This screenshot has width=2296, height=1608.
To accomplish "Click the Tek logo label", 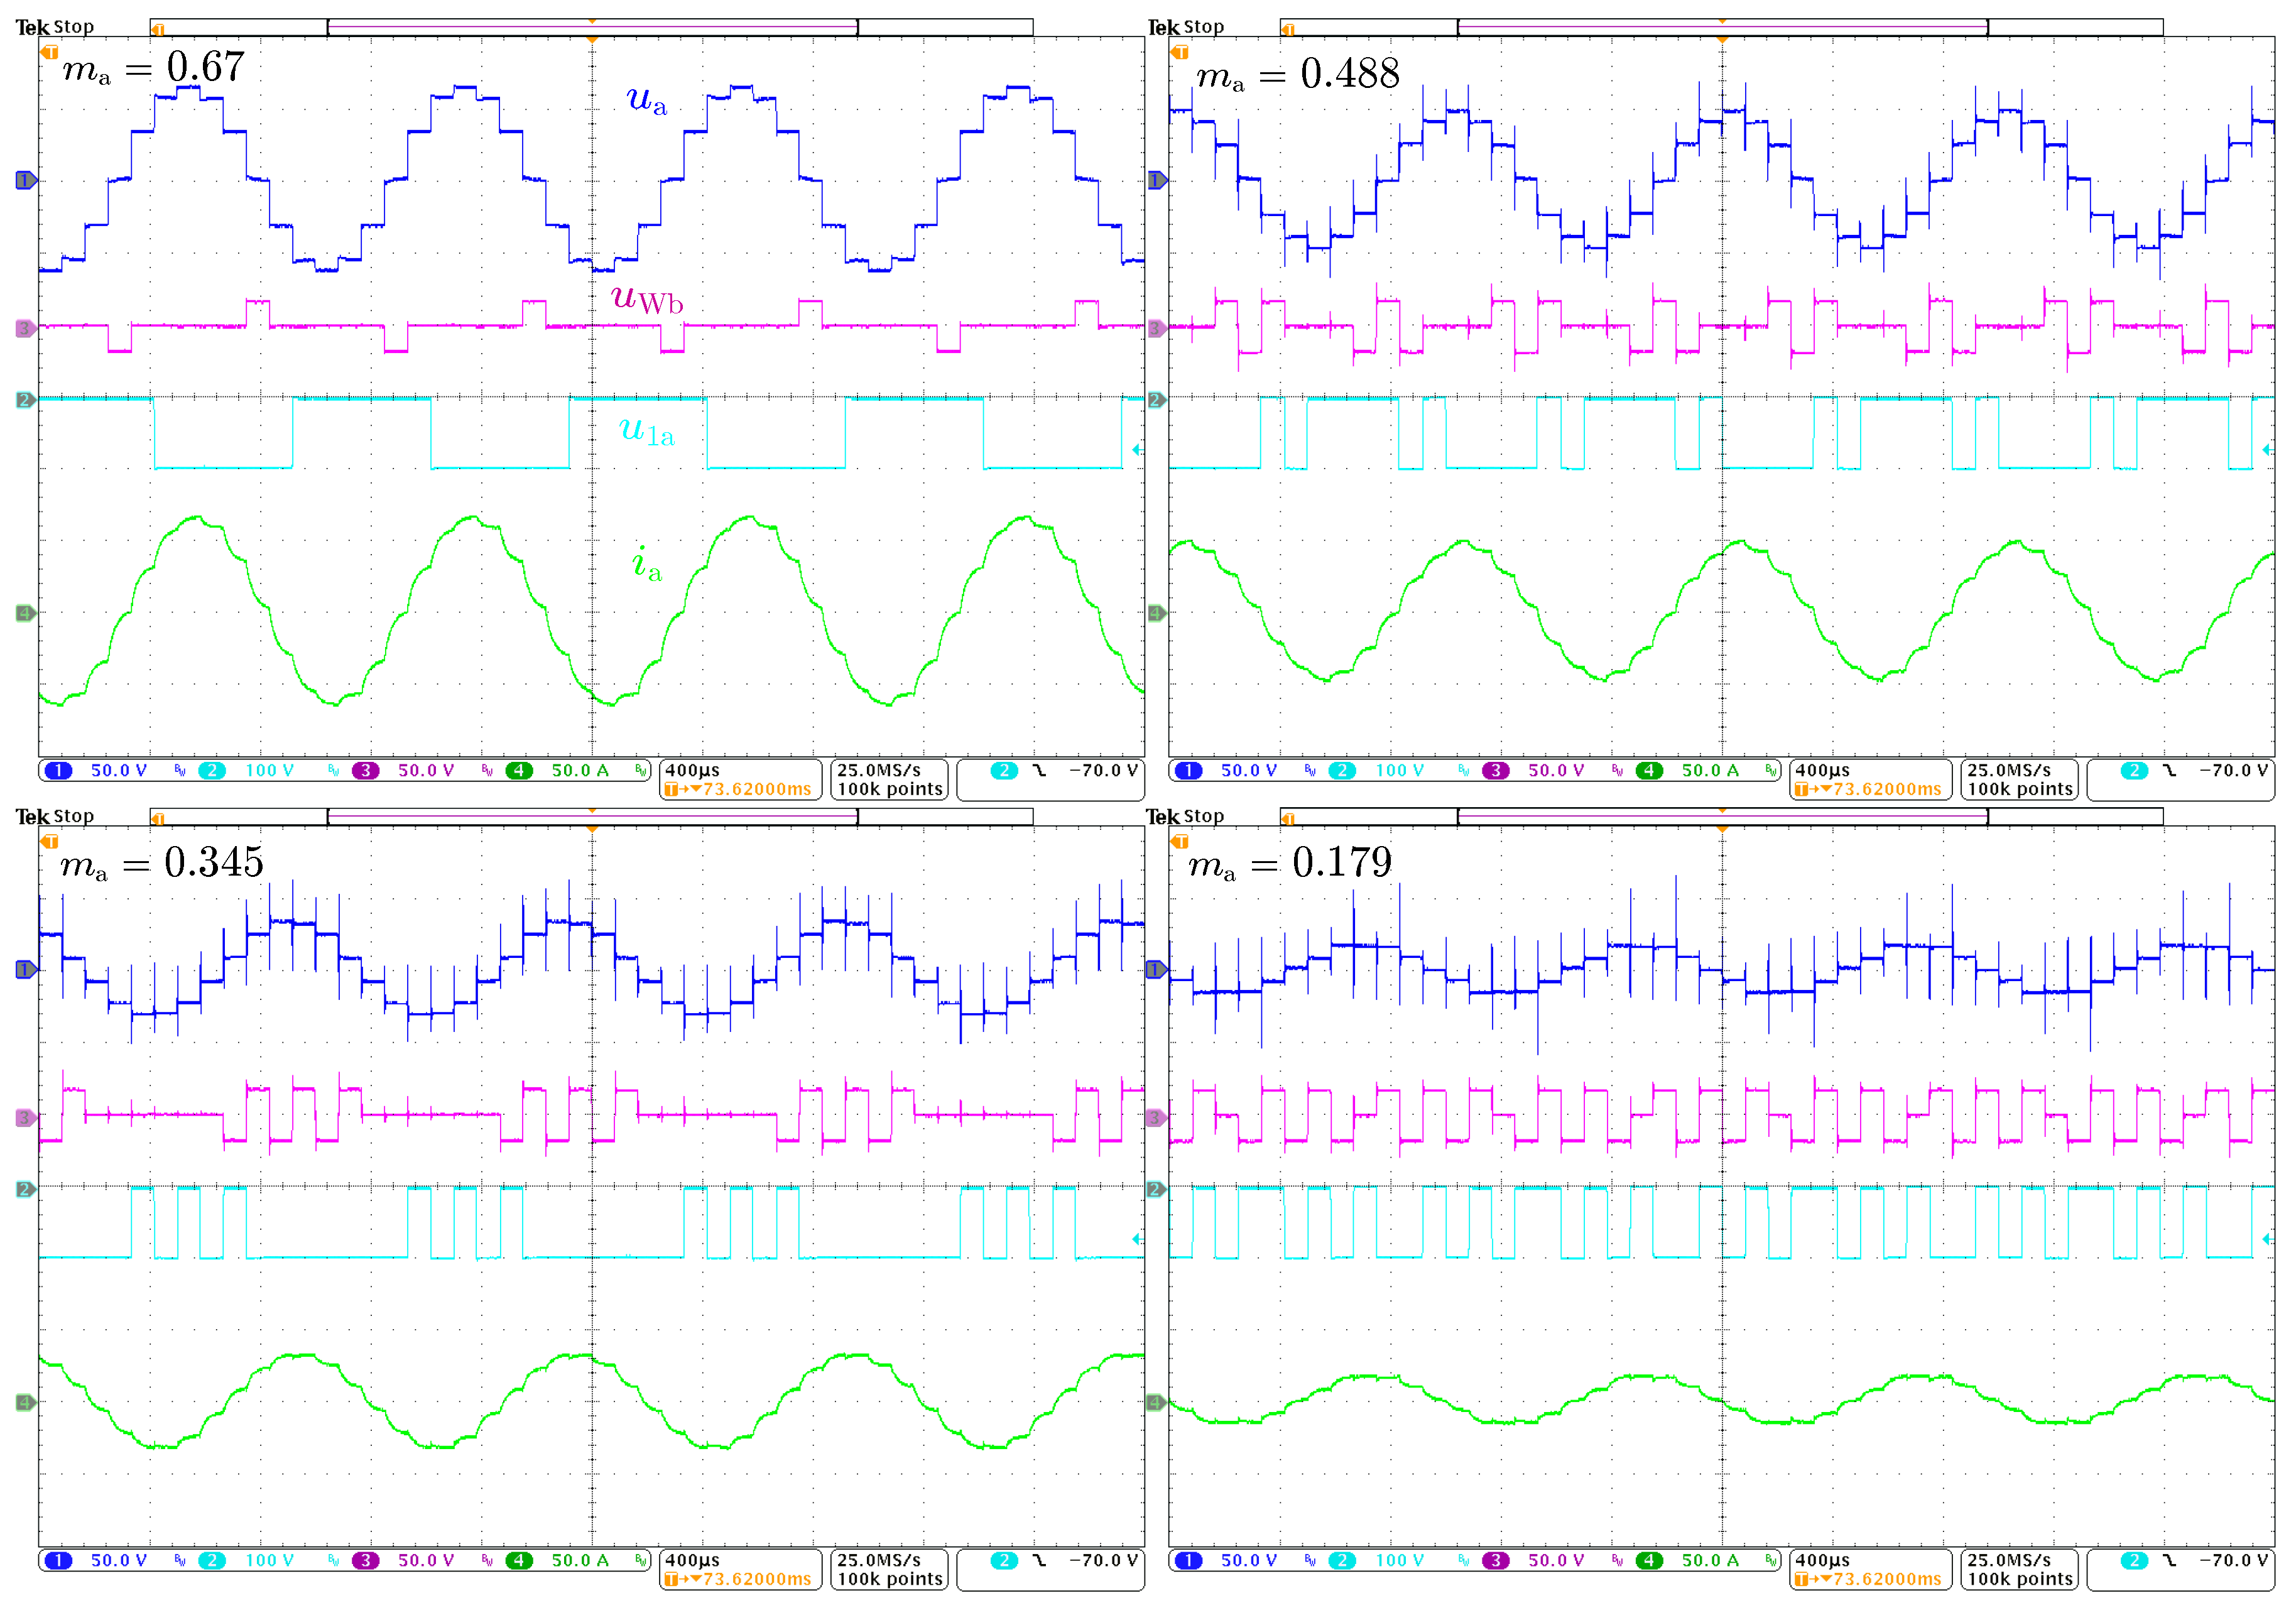I will 33,27.
